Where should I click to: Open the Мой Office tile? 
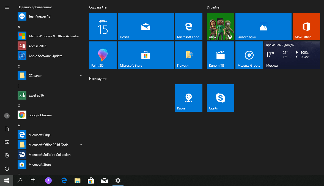[306, 27]
